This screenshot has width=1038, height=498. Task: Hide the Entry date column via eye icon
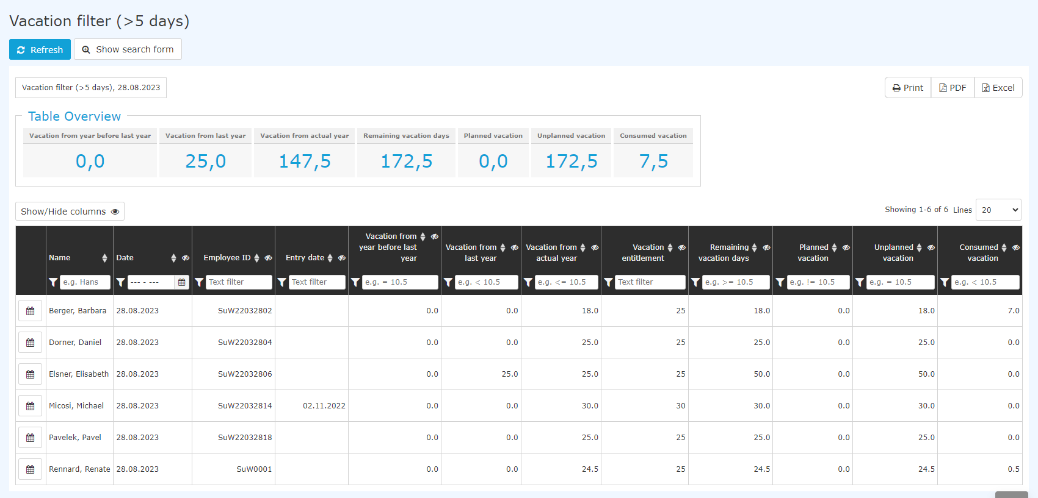point(342,258)
